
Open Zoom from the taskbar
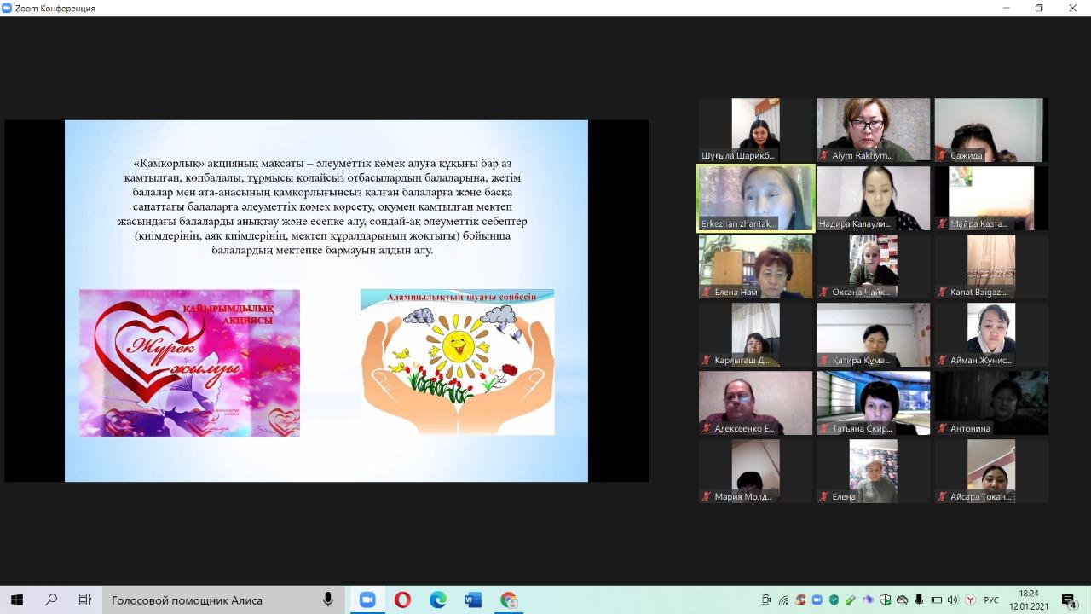367,600
